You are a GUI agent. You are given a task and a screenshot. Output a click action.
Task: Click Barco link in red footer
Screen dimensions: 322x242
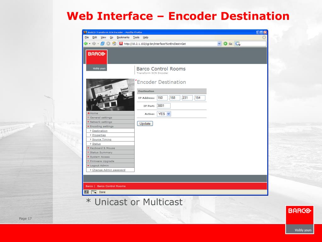pos(89,186)
